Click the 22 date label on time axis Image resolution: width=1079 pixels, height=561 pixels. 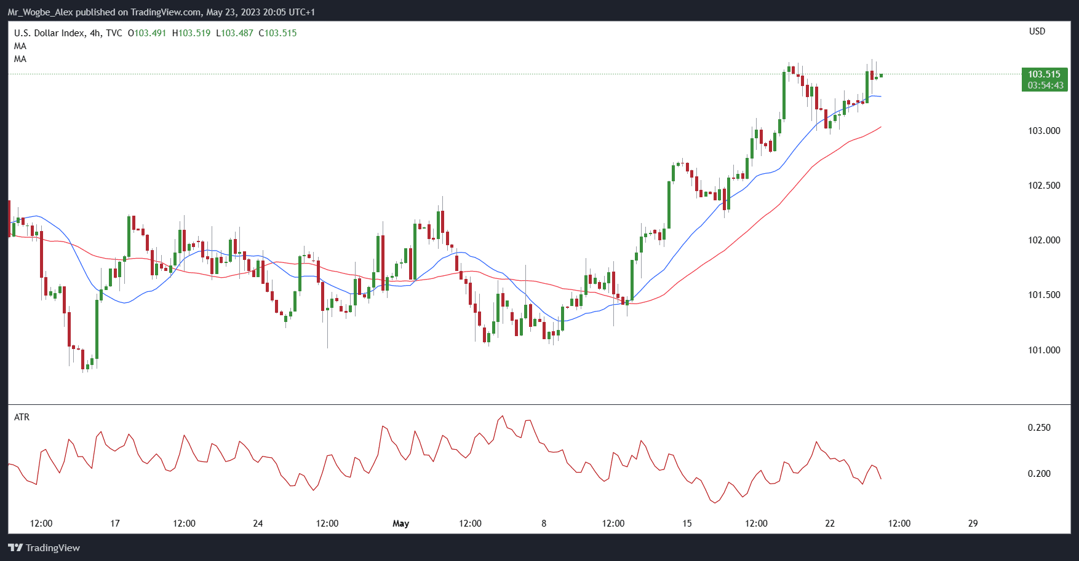click(x=830, y=524)
